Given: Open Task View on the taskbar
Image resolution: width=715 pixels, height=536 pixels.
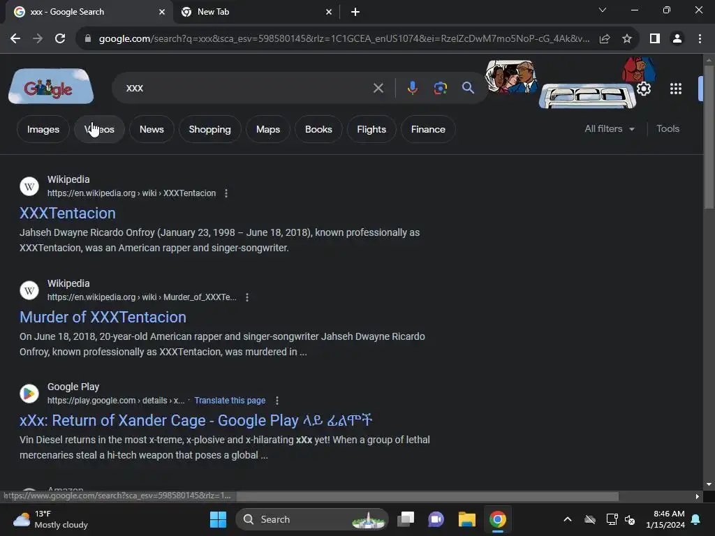Looking at the screenshot, I should [x=406, y=519].
